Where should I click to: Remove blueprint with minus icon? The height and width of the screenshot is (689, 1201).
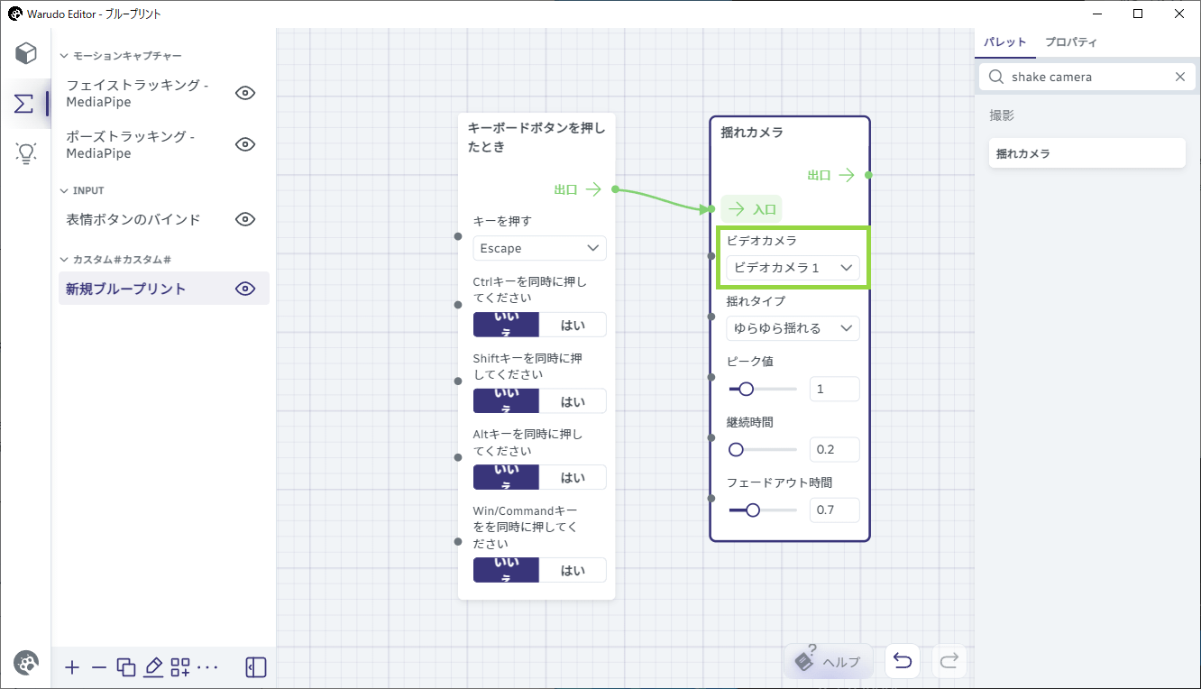tap(99, 667)
